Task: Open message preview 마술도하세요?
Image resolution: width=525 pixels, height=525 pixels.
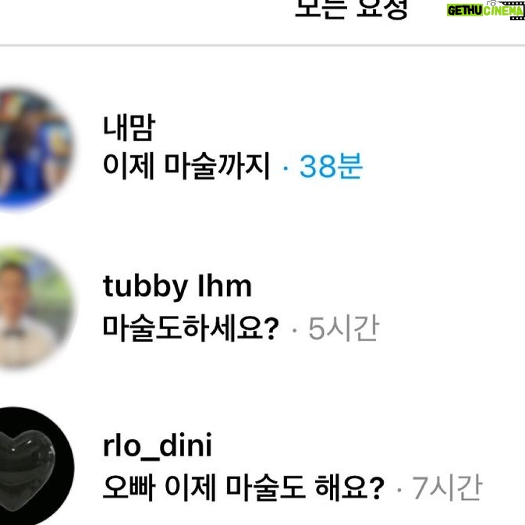Action: [190, 328]
